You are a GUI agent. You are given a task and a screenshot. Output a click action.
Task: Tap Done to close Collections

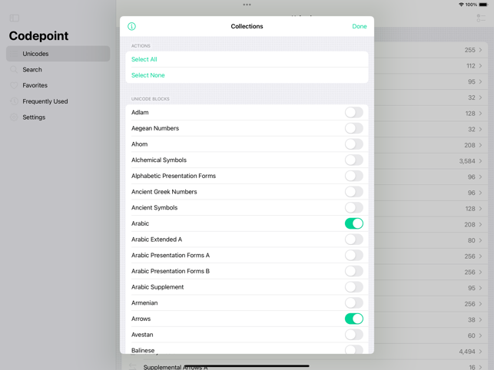point(360,26)
